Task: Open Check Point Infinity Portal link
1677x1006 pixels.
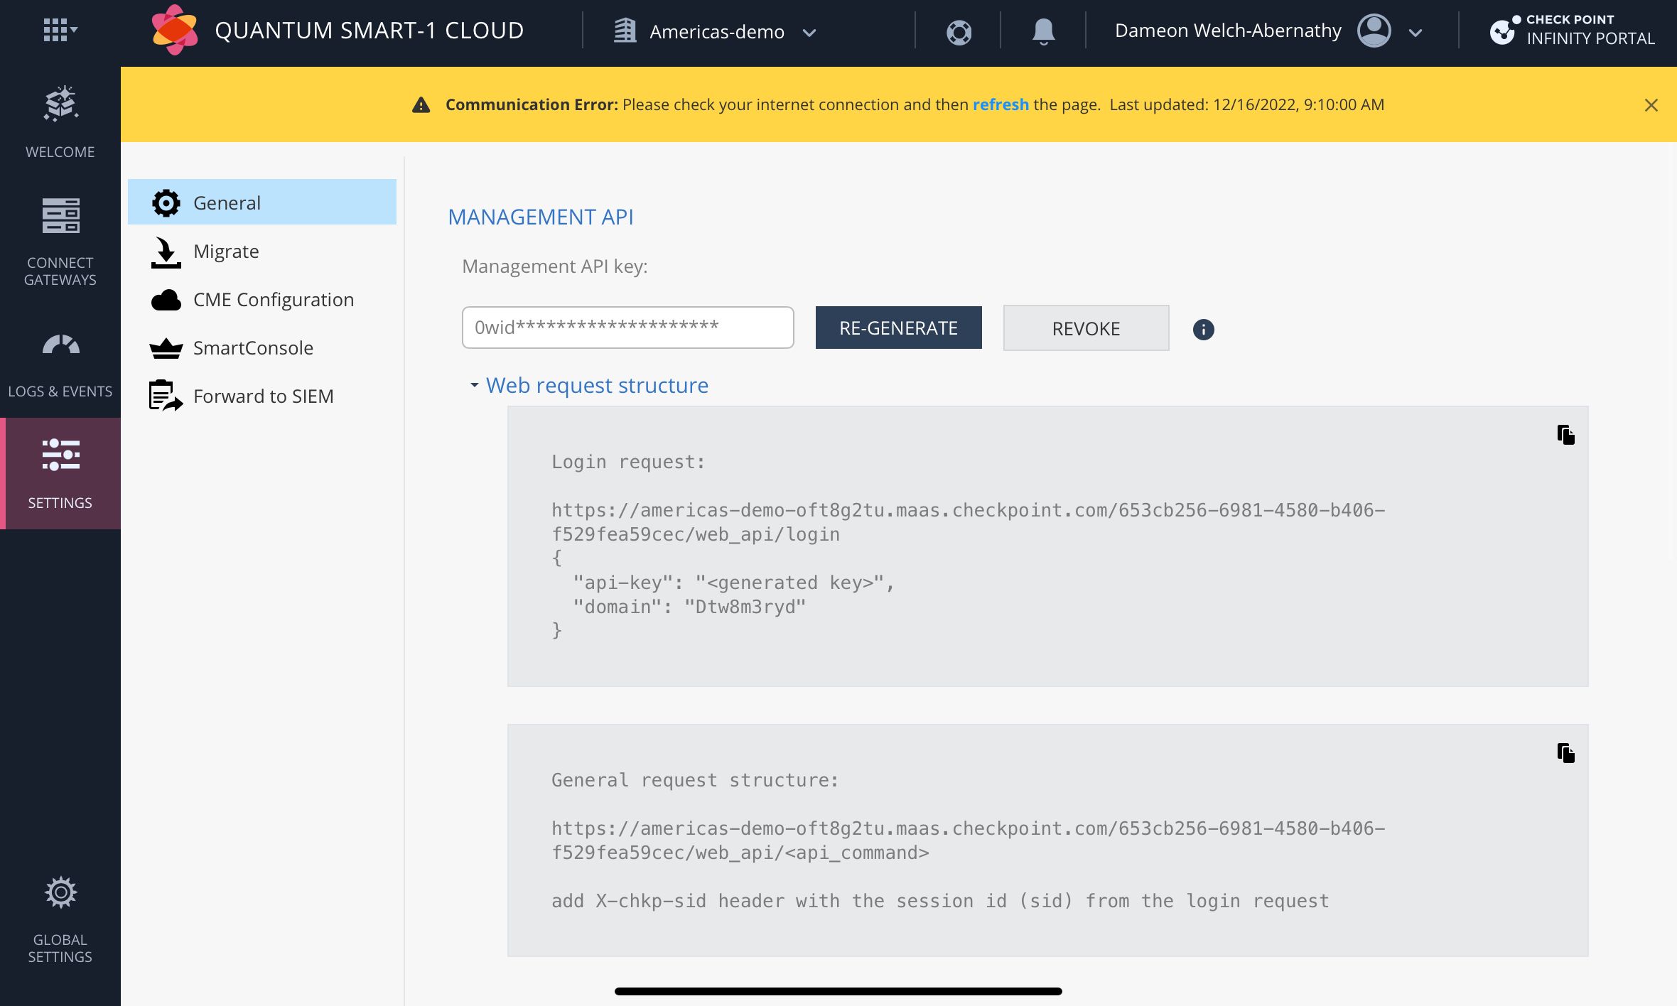Action: 1572,31
